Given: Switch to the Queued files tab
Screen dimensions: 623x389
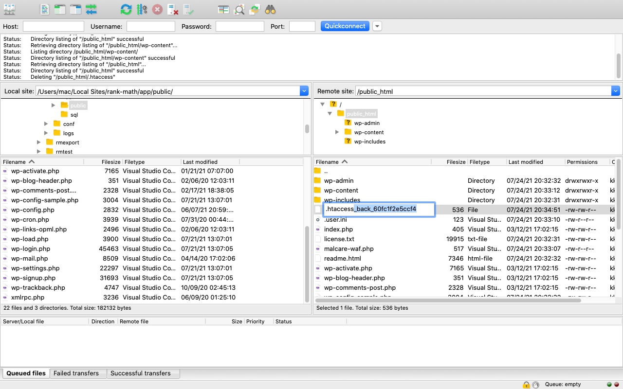Looking at the screenshot, I should click(x=26, y=373).
